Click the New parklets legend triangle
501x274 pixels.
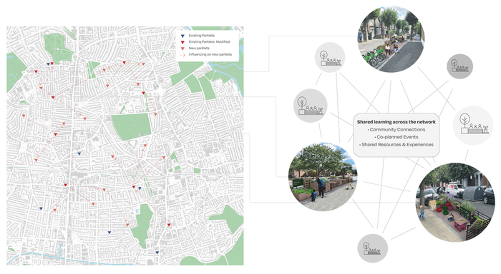183,49
